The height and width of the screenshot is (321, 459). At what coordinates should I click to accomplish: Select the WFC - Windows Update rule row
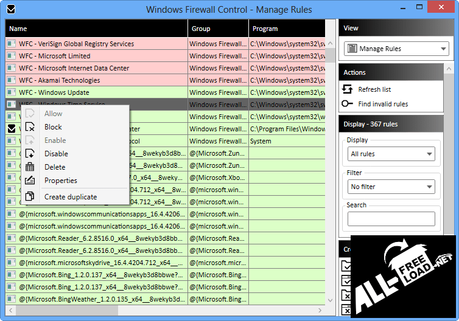91,92
